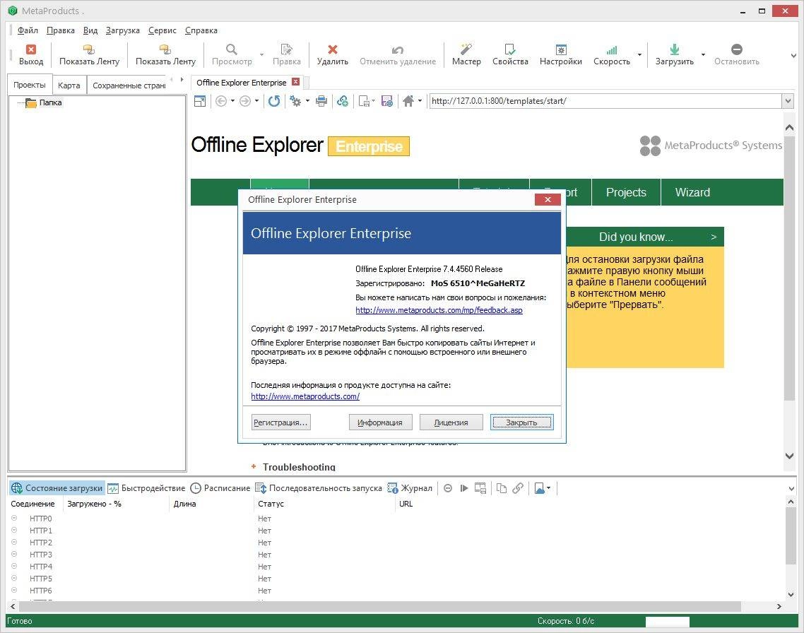Expand the Просмотр dropdown arrow
The image size is (804, 633).
261,54
